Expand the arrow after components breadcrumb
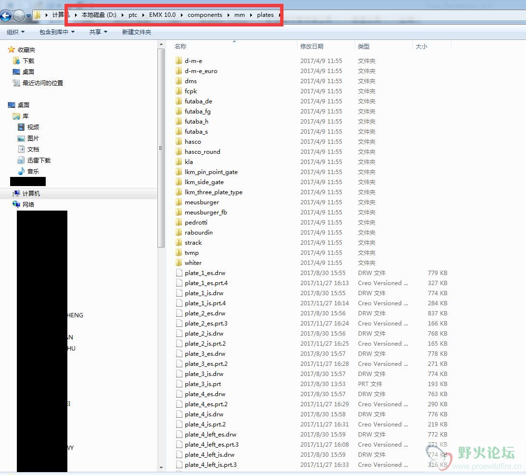This screenshot has height=475, width=526. tap(228, 15)
